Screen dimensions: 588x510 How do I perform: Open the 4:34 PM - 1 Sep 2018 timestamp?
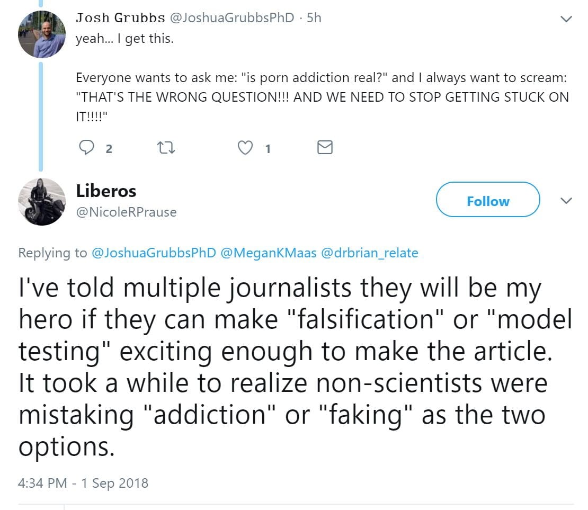coord(83,483)
